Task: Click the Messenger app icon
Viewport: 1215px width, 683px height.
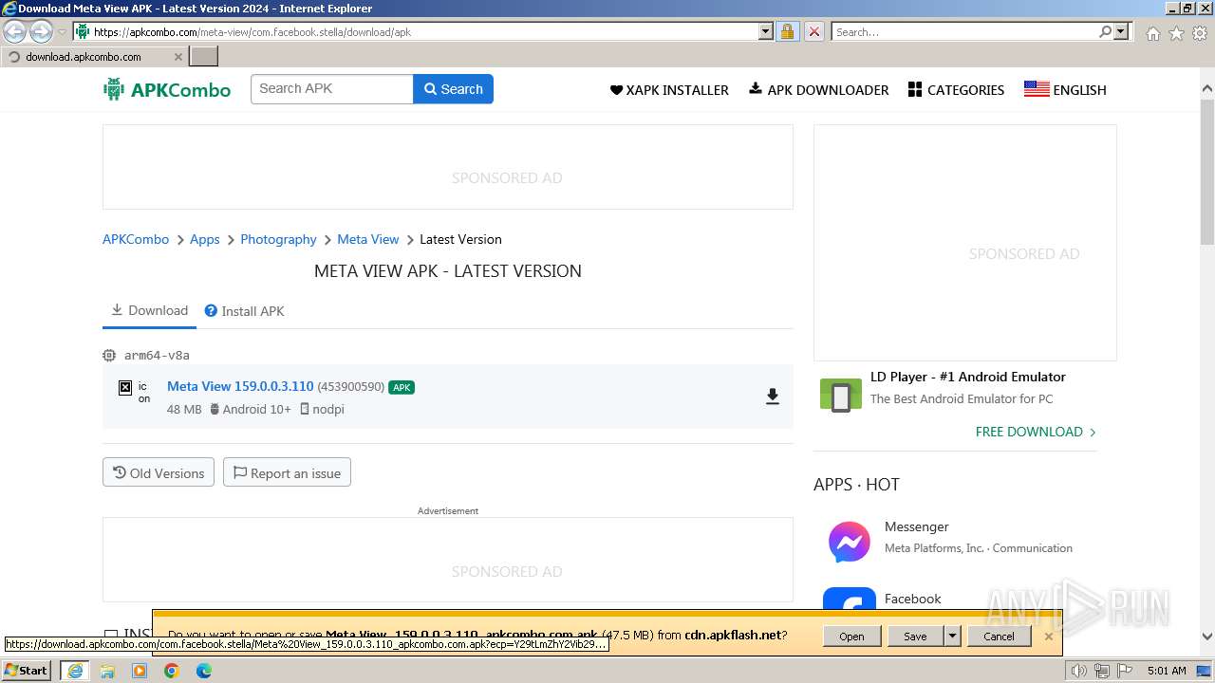Action: click(x=849, y=543)
